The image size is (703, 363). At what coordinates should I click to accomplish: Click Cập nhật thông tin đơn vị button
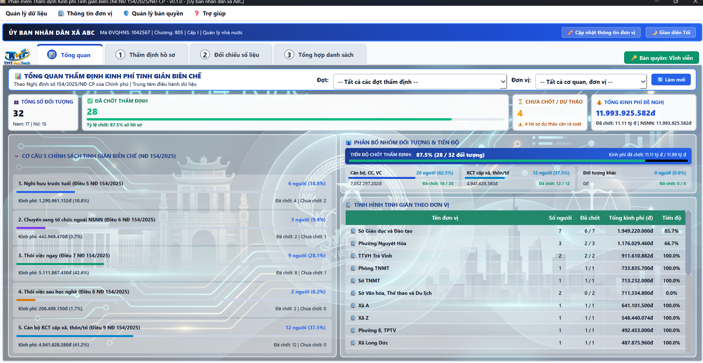coord(601,33)
